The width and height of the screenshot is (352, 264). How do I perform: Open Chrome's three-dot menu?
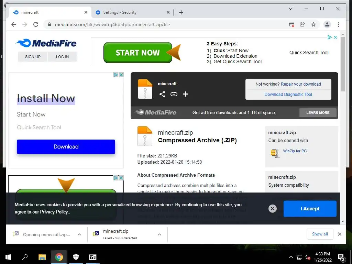coord(338,24)
